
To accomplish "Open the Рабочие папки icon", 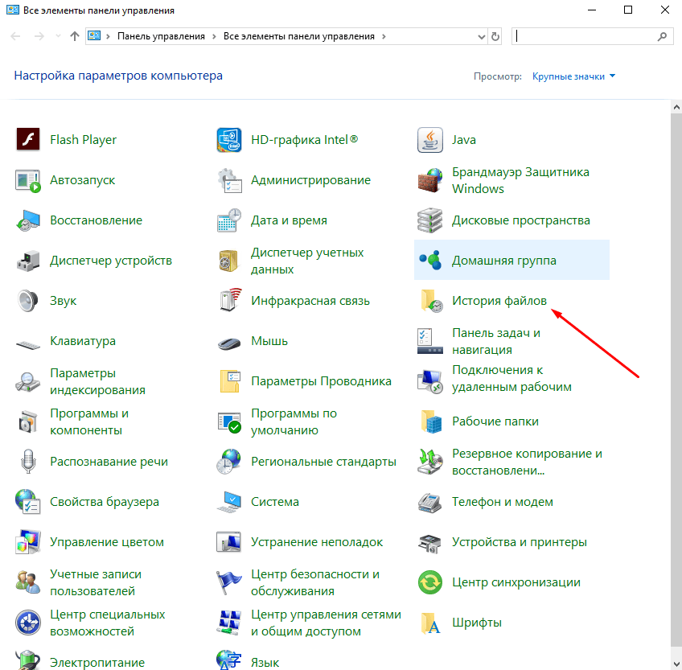I will pyautogui.click(x=431, y=421).
